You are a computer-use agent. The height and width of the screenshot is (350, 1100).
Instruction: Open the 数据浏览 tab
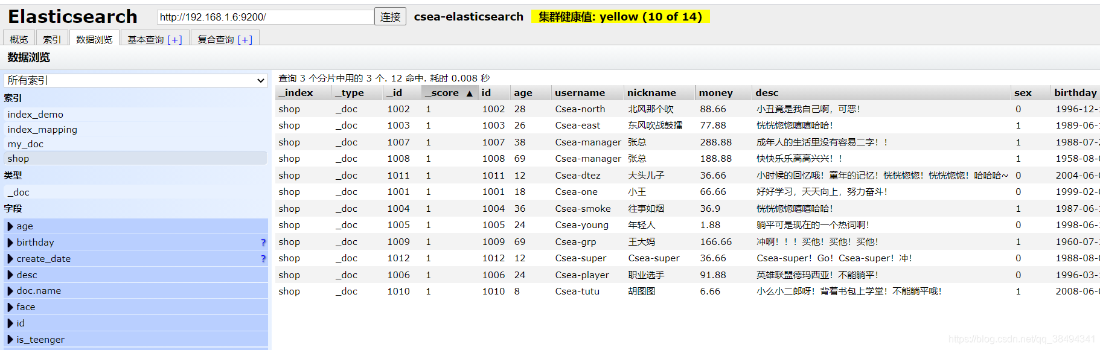click(94, 39)
